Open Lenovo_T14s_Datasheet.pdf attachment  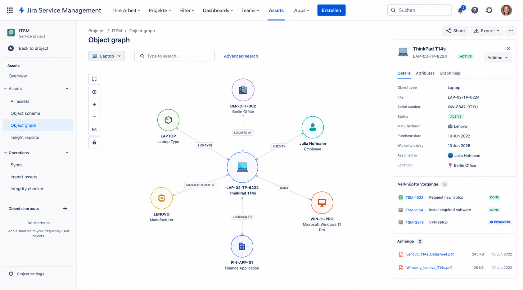pos(430,254)
